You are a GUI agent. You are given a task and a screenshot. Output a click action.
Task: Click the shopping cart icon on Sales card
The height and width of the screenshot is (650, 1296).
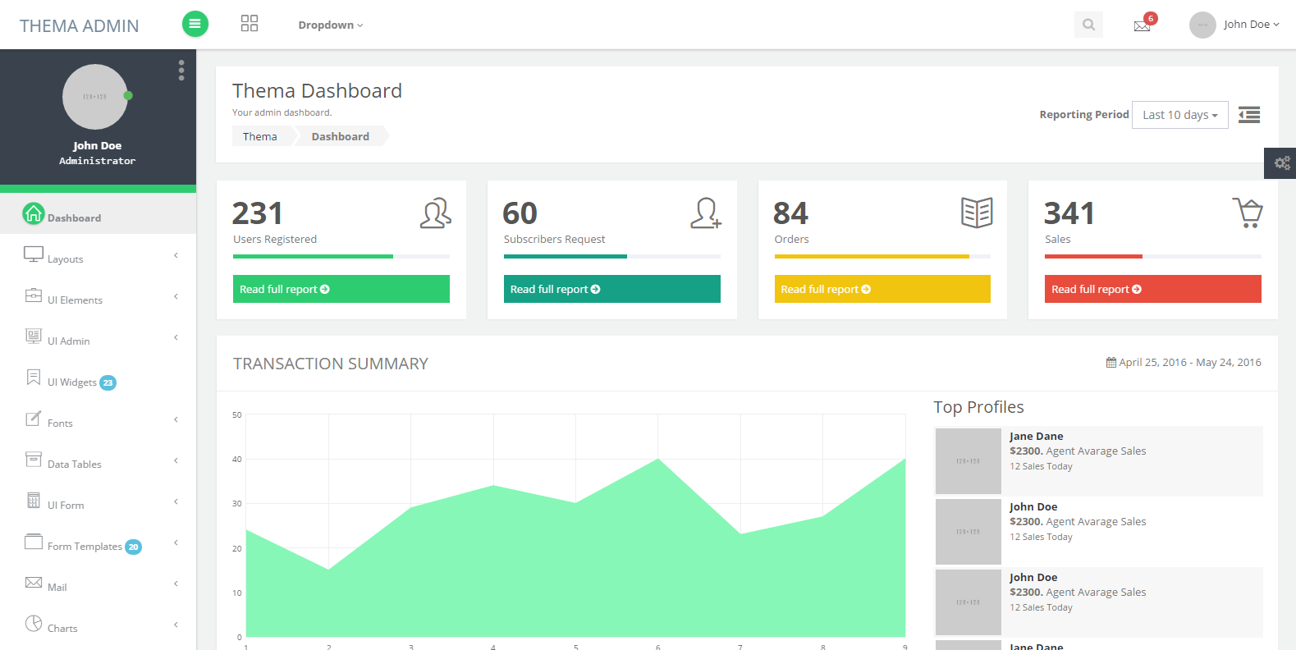point(1248,213)
